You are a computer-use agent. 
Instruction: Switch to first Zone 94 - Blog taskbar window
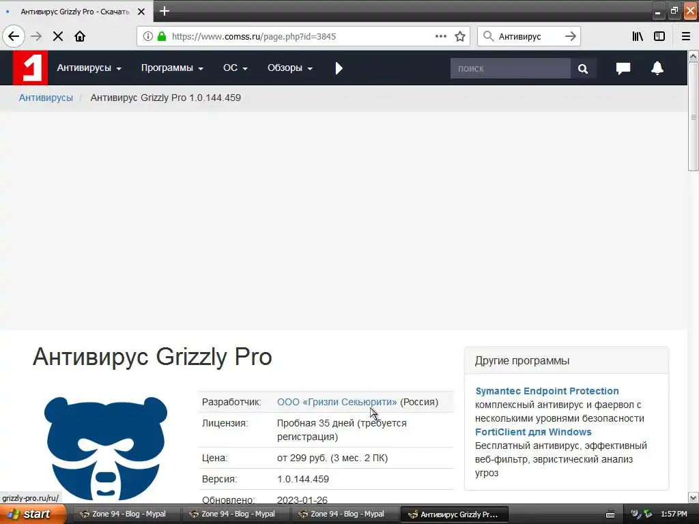125,514
